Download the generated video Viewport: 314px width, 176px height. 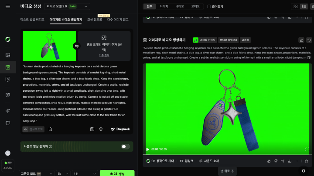pos(290,161)
